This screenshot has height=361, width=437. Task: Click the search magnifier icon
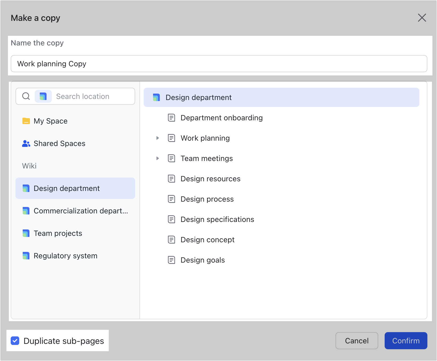26,96
